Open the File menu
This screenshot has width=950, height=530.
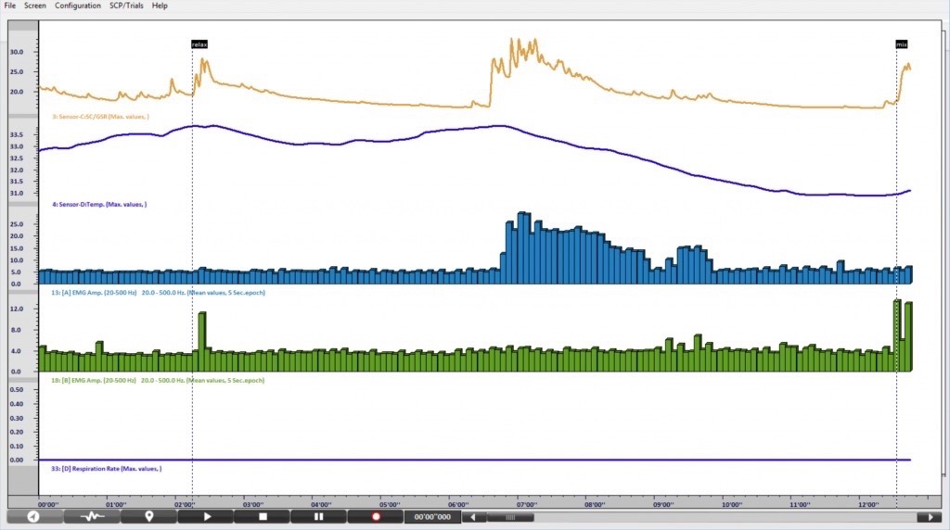click(x=10, y=6)
